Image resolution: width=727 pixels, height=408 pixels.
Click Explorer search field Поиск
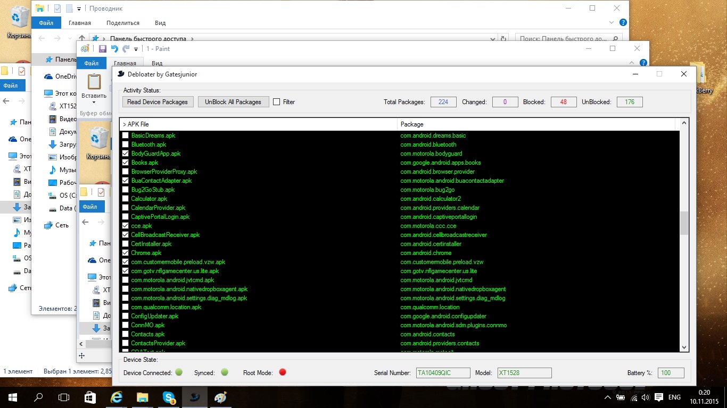pos(567,38)
